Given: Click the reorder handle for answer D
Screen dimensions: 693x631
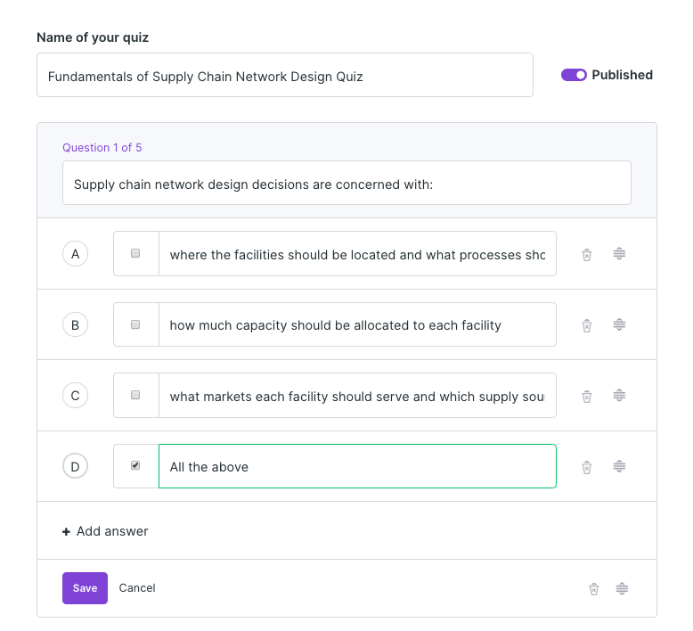Looking at the screenshot, I should click(x=619, y=466).
